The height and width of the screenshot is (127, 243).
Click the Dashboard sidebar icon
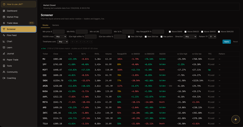click(x=4, y=11)
